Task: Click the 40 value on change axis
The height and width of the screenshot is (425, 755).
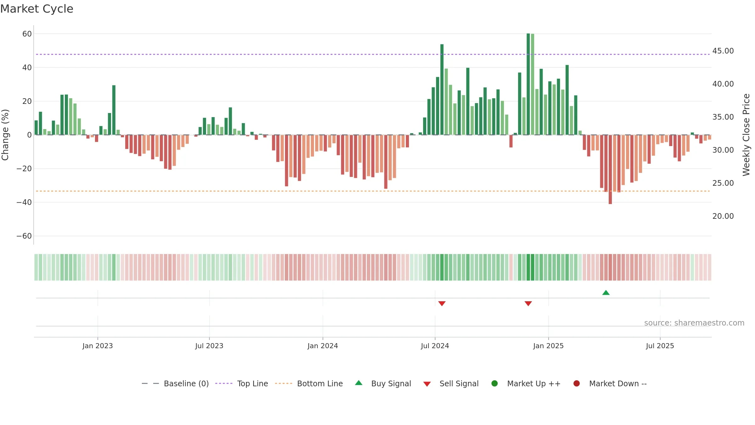Action: tap(27, 68)
